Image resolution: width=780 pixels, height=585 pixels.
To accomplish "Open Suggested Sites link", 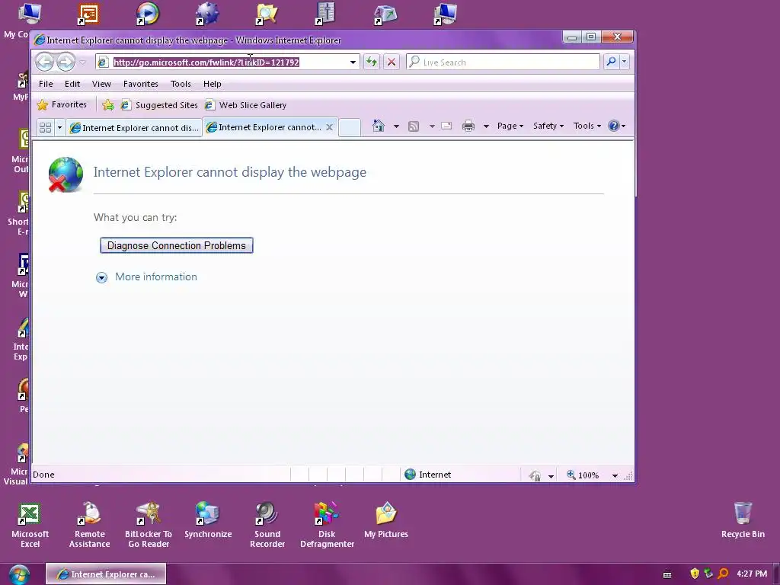I will point(160,105).
